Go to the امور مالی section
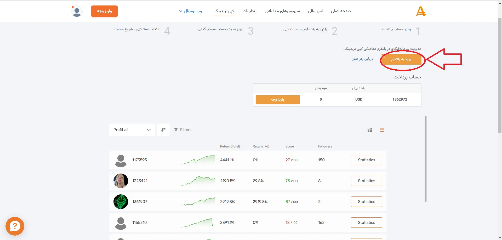Viewport: 502px width, 240px height. pyautogui.click(x=315, y=11)
